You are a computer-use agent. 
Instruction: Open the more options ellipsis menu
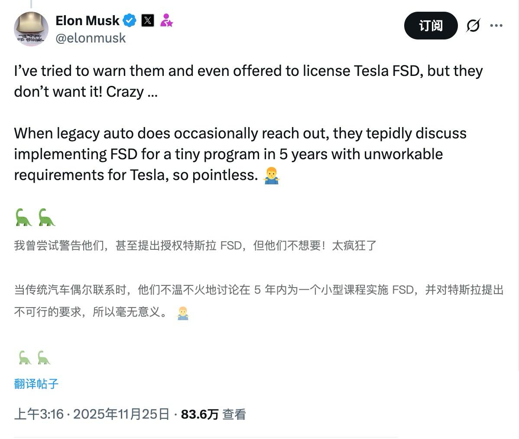(x=496, y=26)
